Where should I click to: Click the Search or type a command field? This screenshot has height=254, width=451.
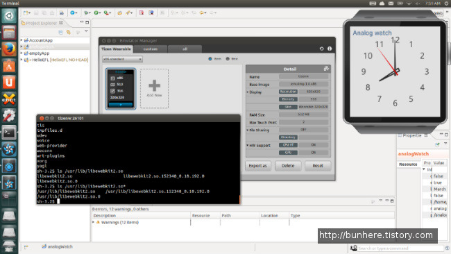(400, 248)
